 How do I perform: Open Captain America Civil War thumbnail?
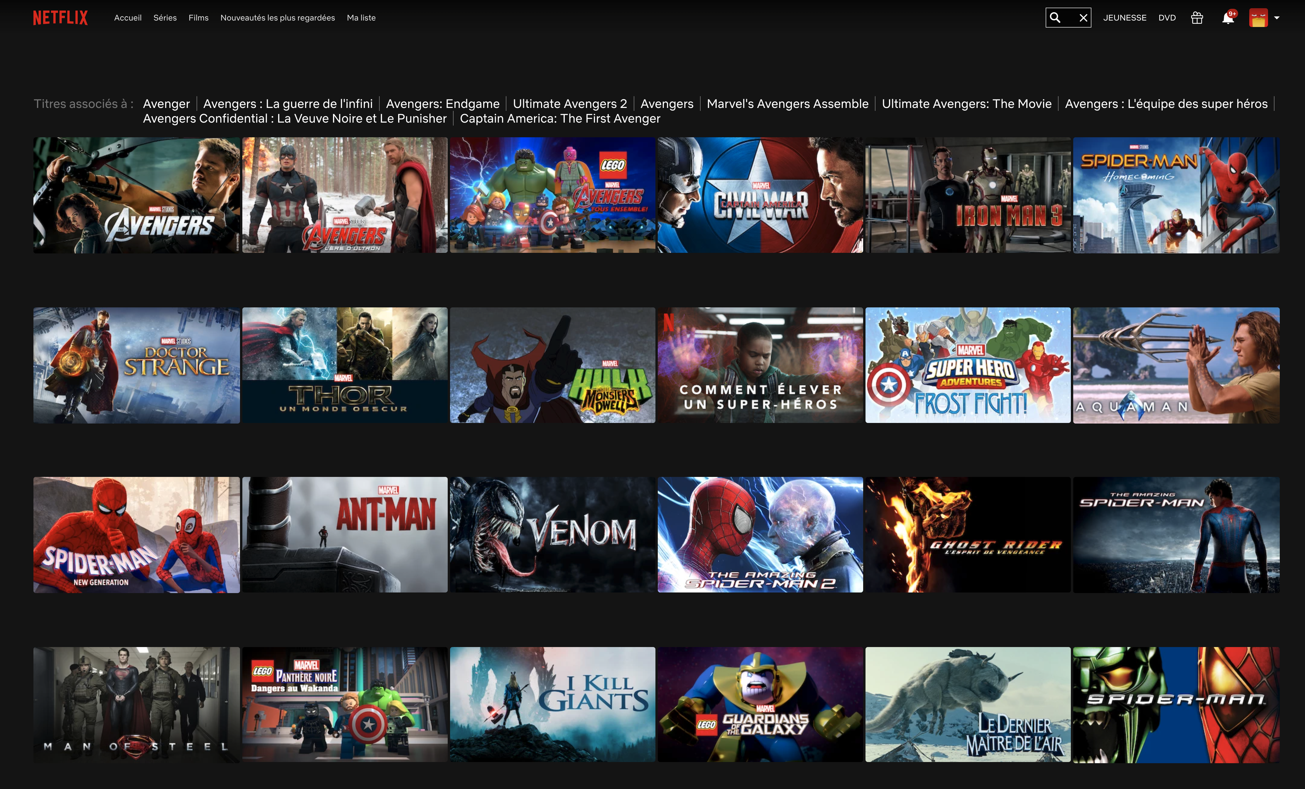pos(760,195)
